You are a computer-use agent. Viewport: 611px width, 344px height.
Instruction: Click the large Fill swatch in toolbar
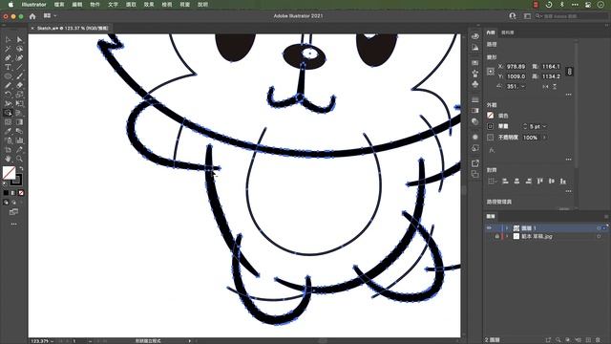(9, 173)
